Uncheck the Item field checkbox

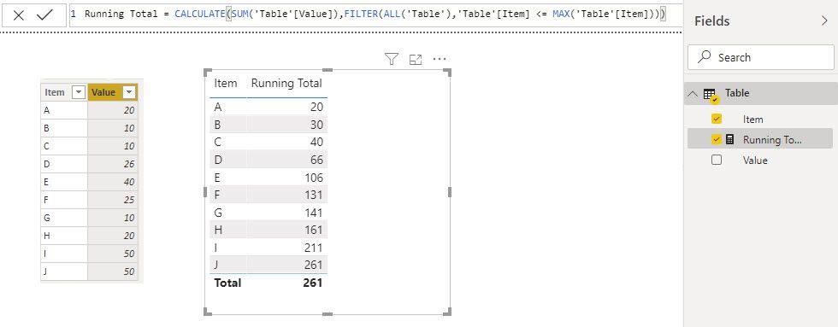click(717, 119)
